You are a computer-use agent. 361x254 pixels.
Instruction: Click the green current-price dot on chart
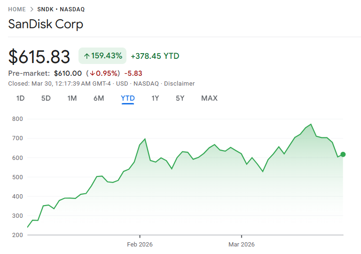pyautogui.click(x=343, y=154)
